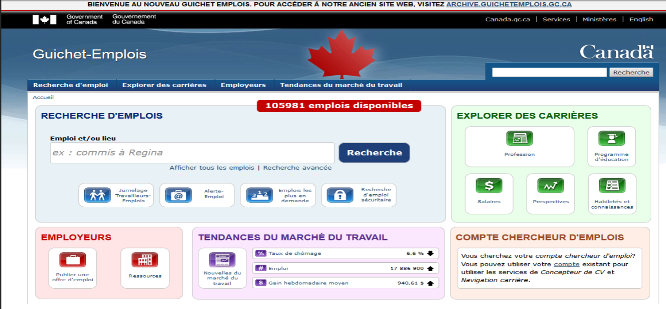Click the up arrow next to 17 886 900

click(430, 268)
